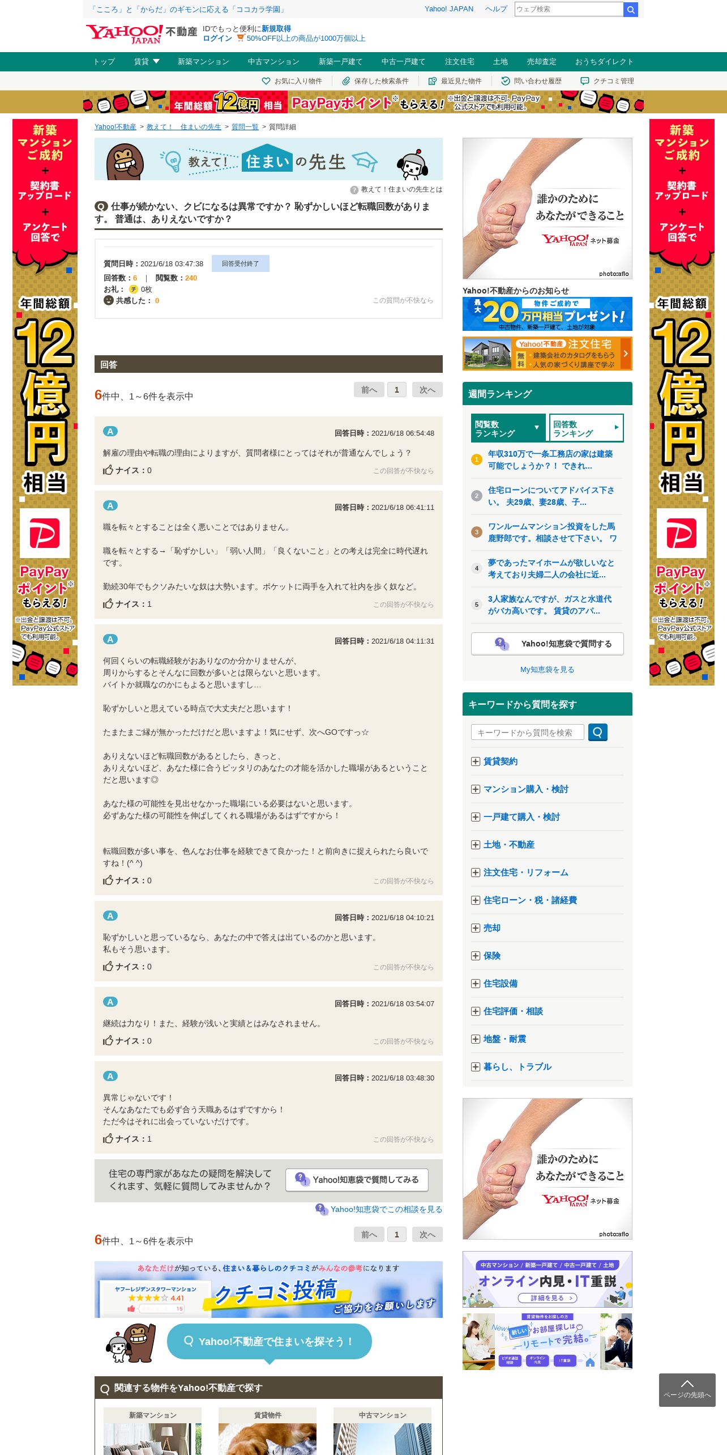
Task: Open 中古マンション navigation item
Action: [x=273, y=62]
